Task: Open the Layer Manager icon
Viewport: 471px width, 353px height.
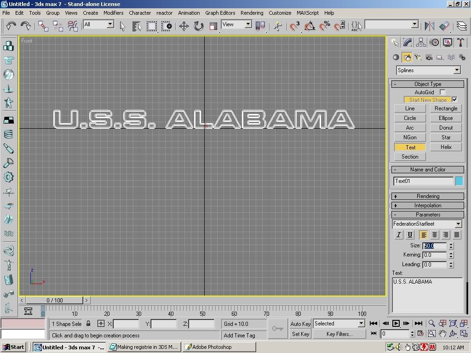Action: pyautogui.click(x=462, y=26)
